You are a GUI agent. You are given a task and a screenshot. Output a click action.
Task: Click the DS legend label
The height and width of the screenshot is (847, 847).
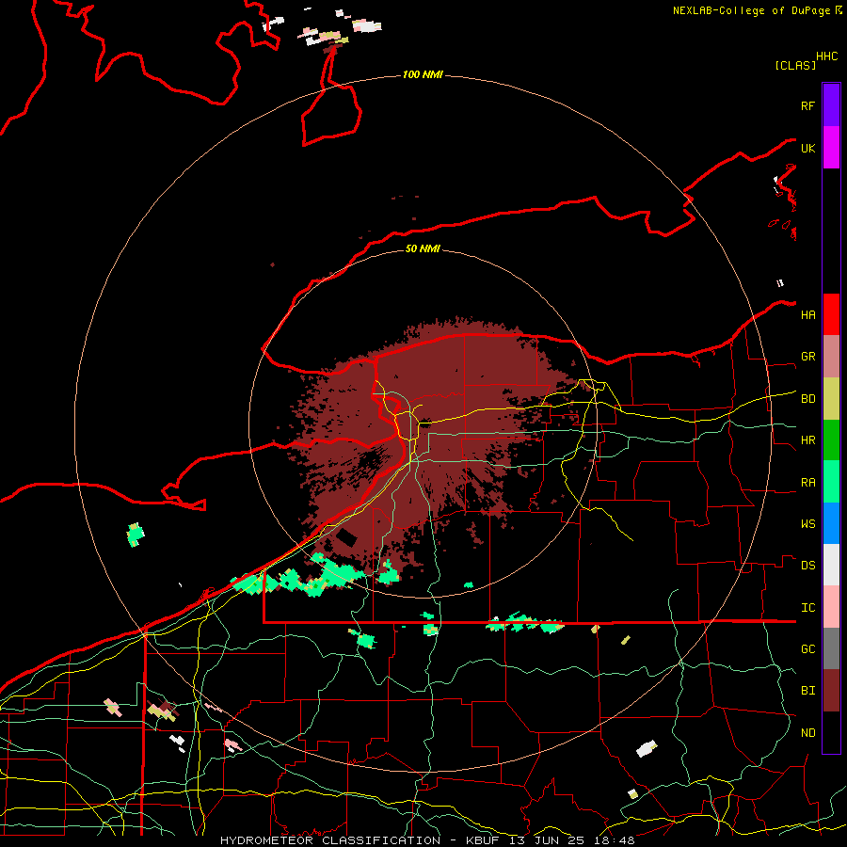pyautogui.click(x=808, y=565)
